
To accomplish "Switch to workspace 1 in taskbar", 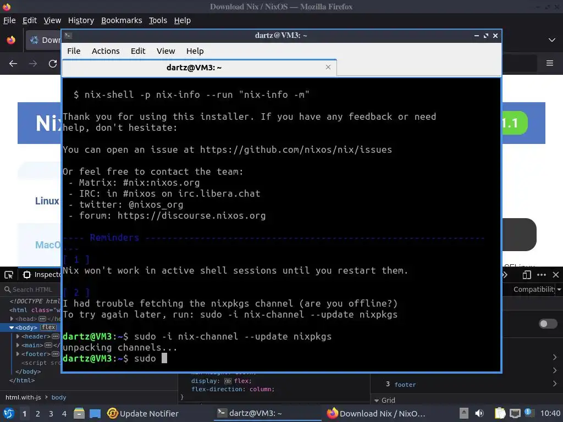I will pos(24,414).
